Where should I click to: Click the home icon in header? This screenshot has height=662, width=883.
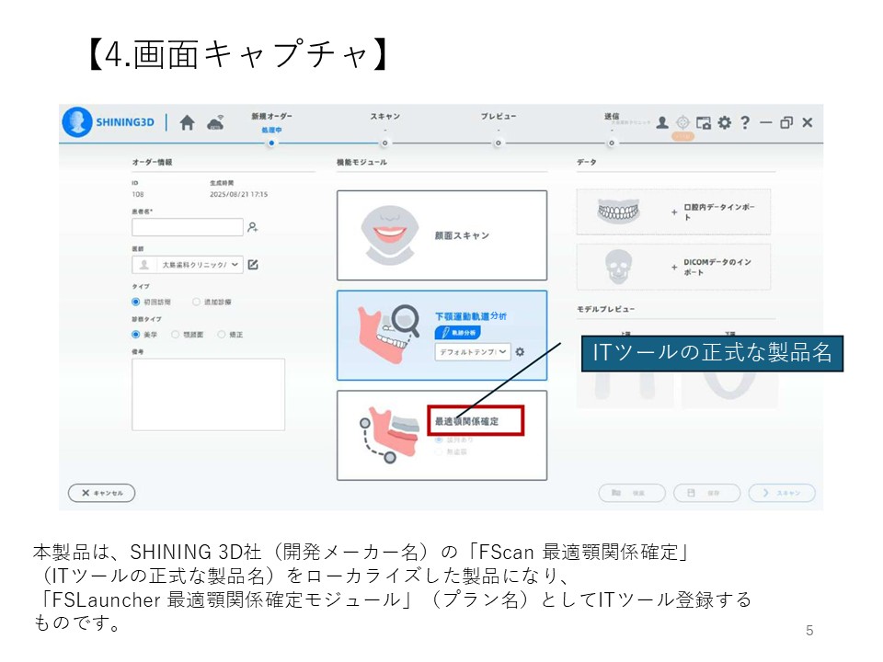click(x=187, y=123)
